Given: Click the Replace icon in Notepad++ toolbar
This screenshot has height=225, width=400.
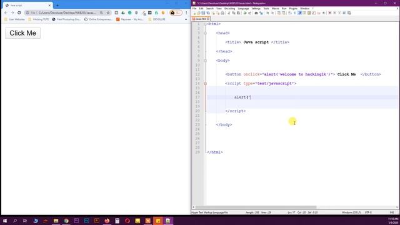Looking at the screenshot, I should (x=261, y=13).
